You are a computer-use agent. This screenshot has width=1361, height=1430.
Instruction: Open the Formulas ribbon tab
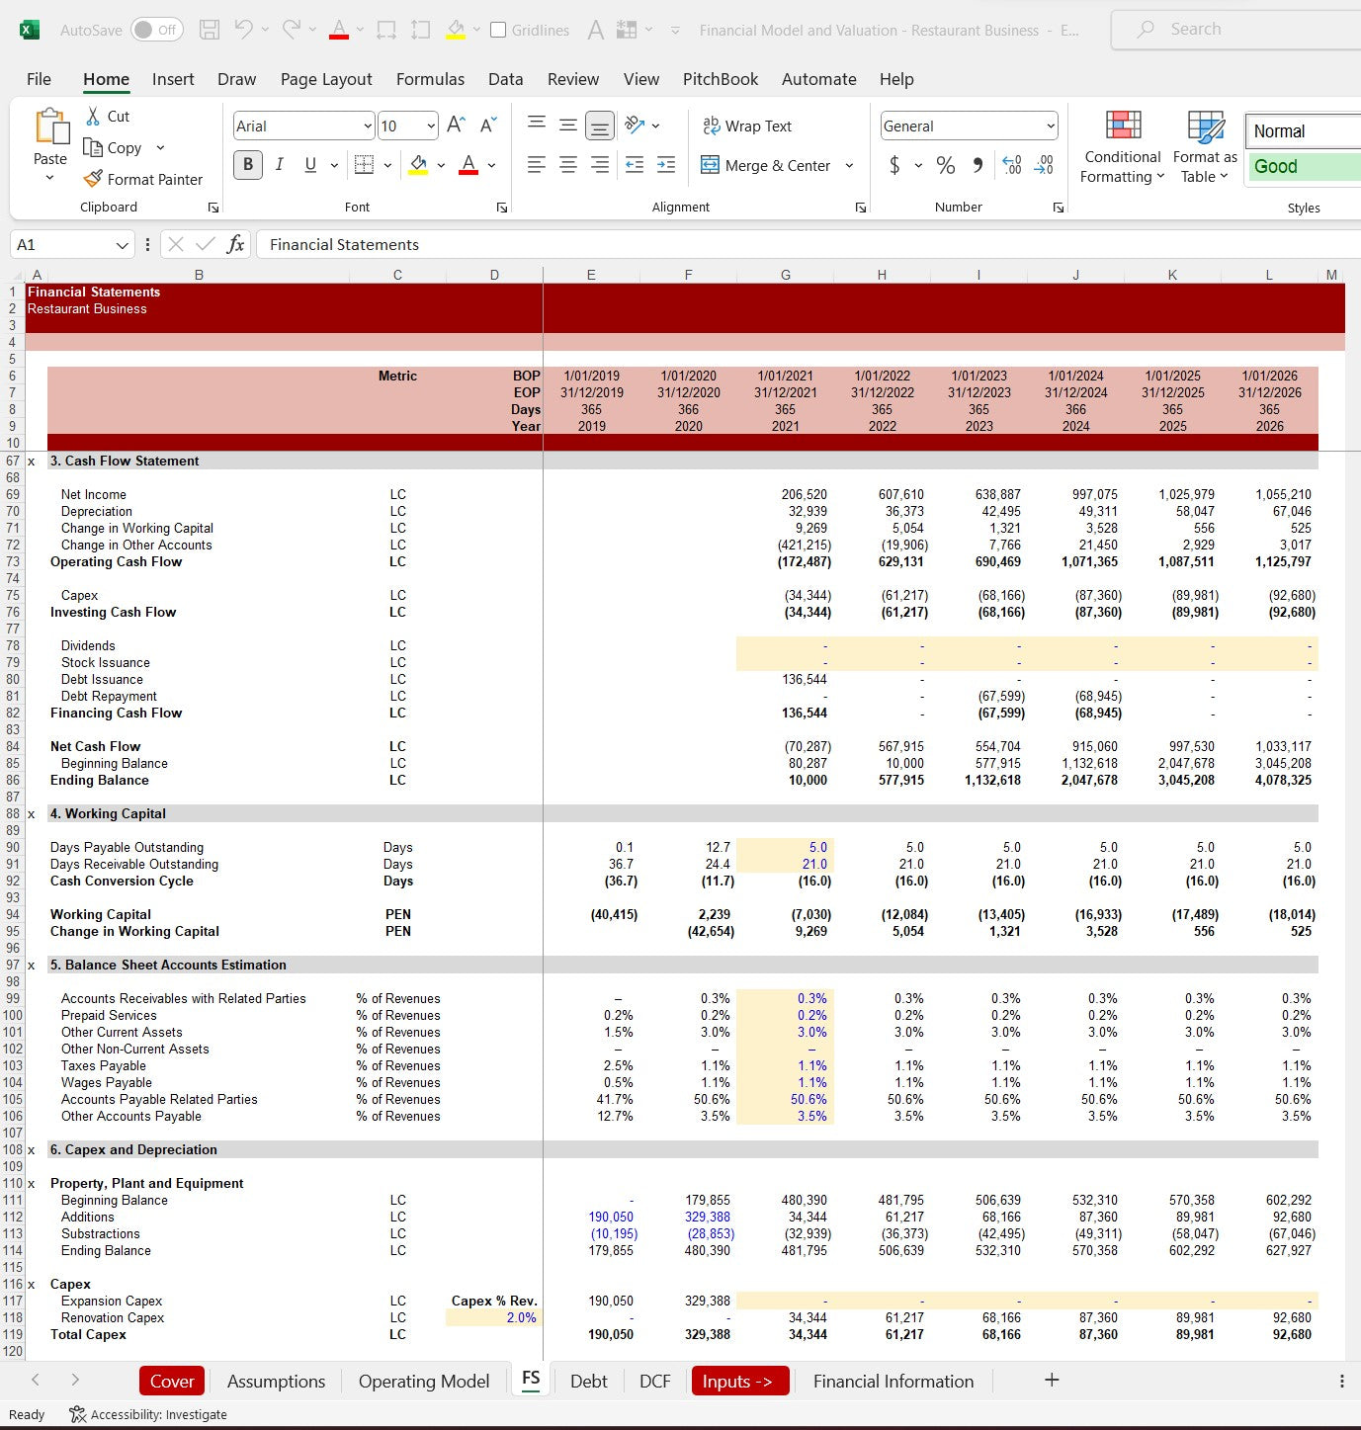coord(430,79)
